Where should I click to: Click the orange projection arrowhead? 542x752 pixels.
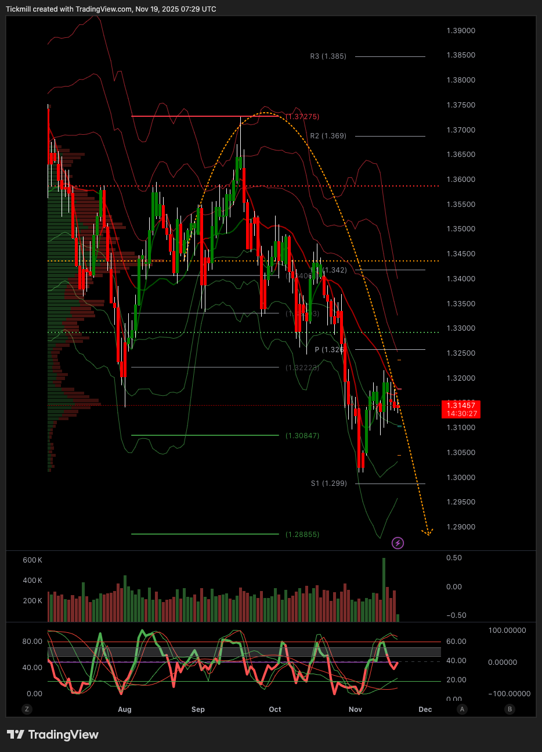click(428, 532)
